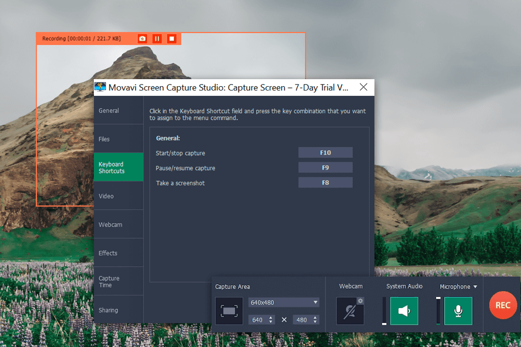Open the Capture Time tab
The width and height of the screenshot is (521, 347).
119,281
